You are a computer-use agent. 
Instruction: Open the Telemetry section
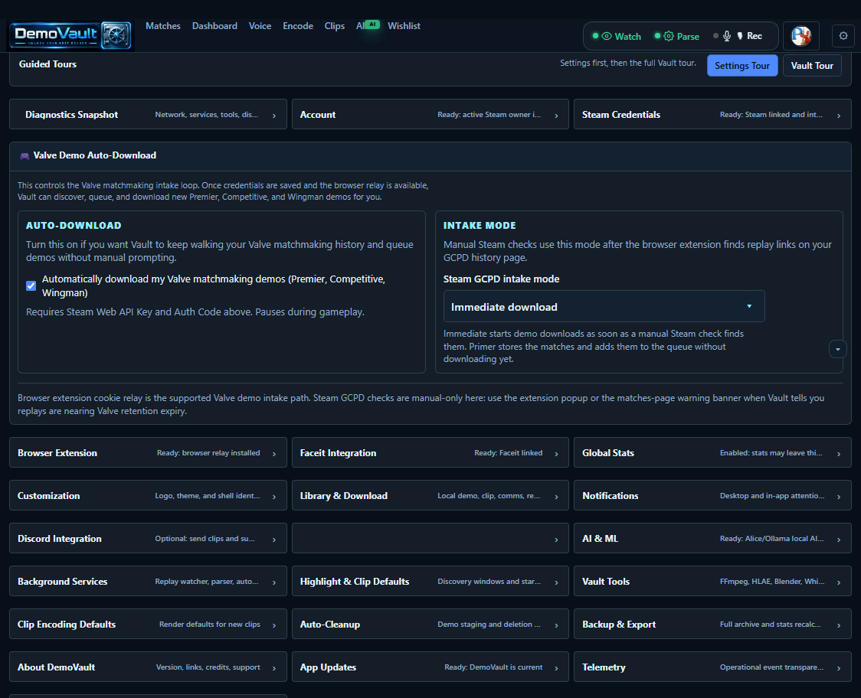712,667
